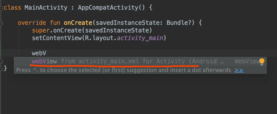Click the onCreate function name in declaration
Screen dimensions: 277x114
click(78, 23)
